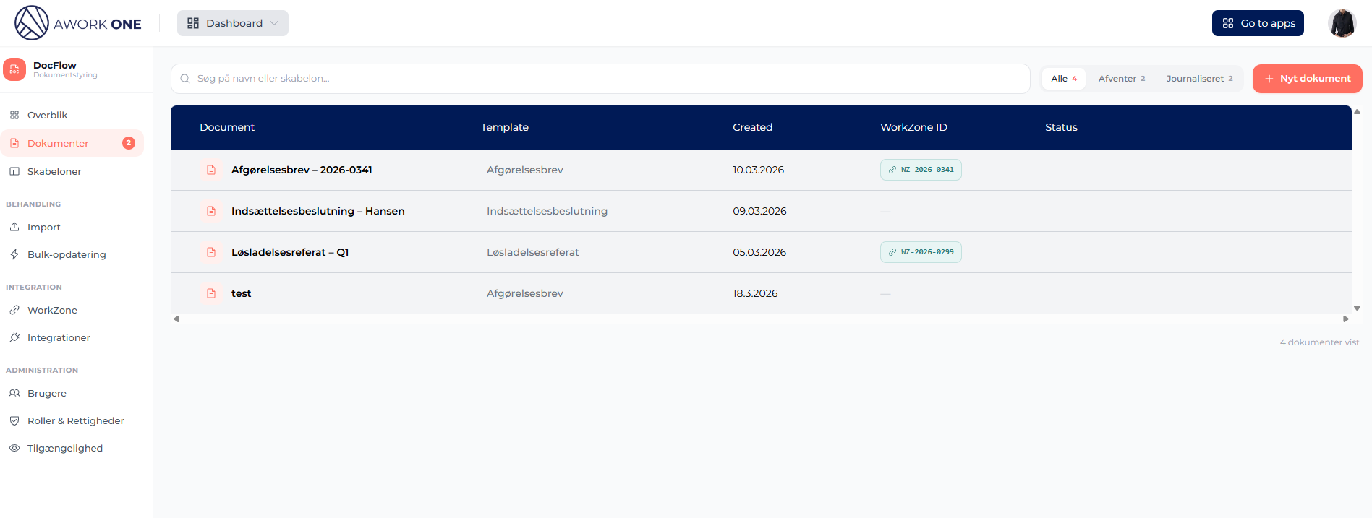
Task: Select the Alle filter tab
Action: click(1063, 79)
